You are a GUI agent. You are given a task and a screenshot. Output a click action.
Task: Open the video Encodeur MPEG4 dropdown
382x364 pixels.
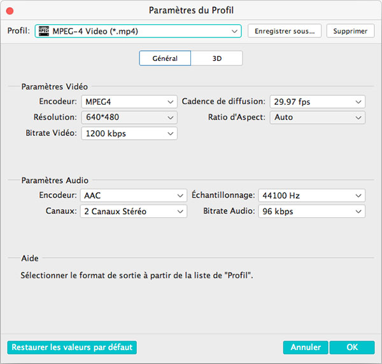[x=129, y=102]
